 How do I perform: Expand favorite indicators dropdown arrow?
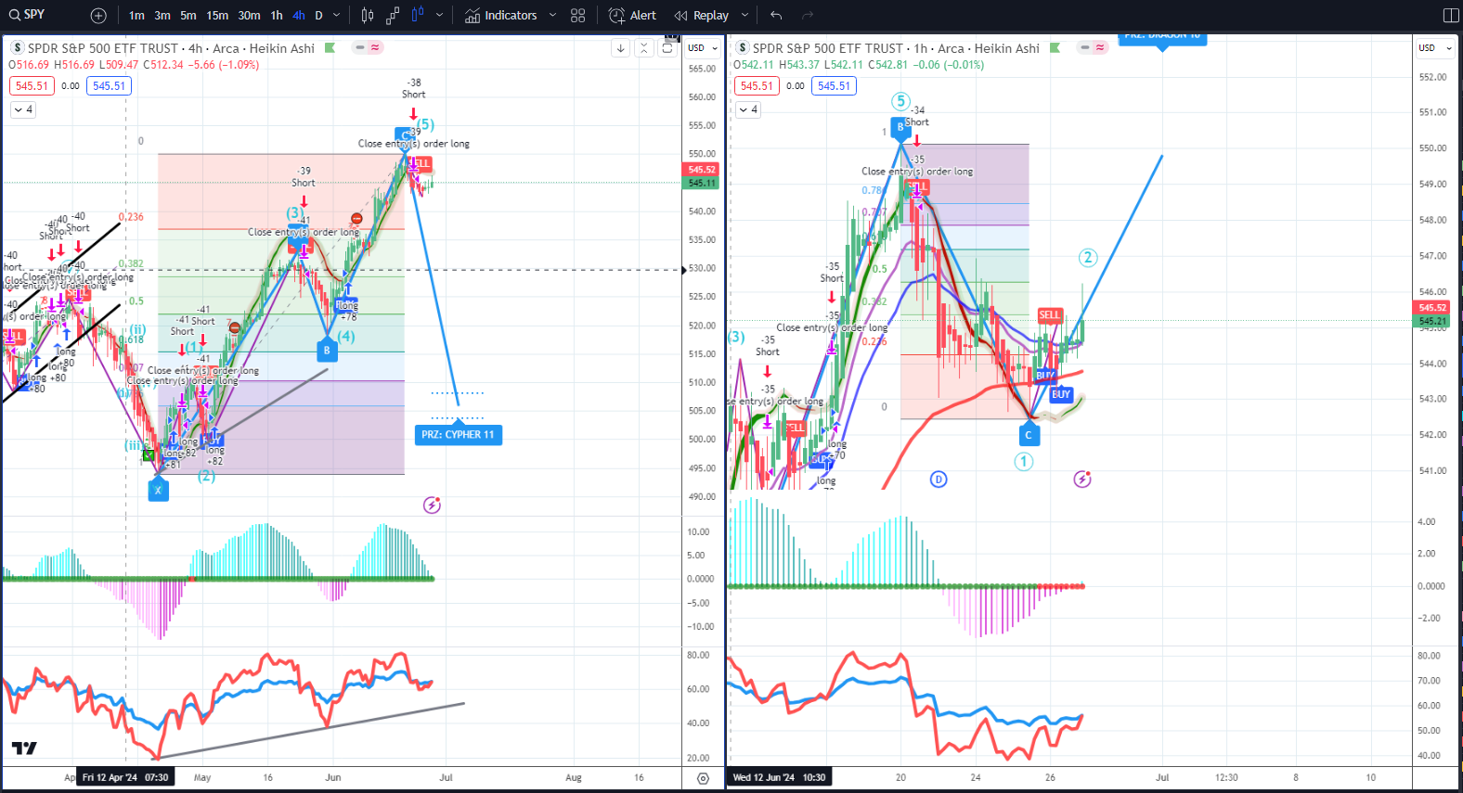(x=552, y=16)
